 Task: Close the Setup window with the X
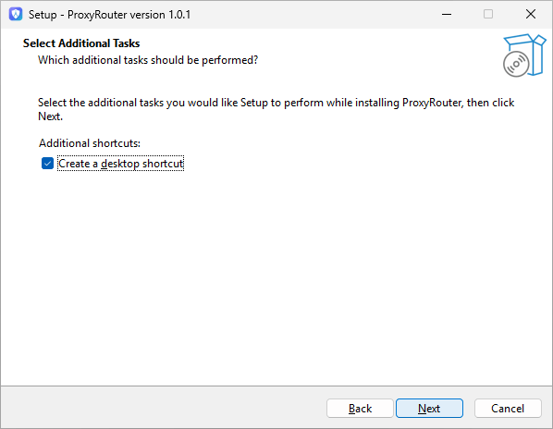pyautogui.click(x=531, y=15)
